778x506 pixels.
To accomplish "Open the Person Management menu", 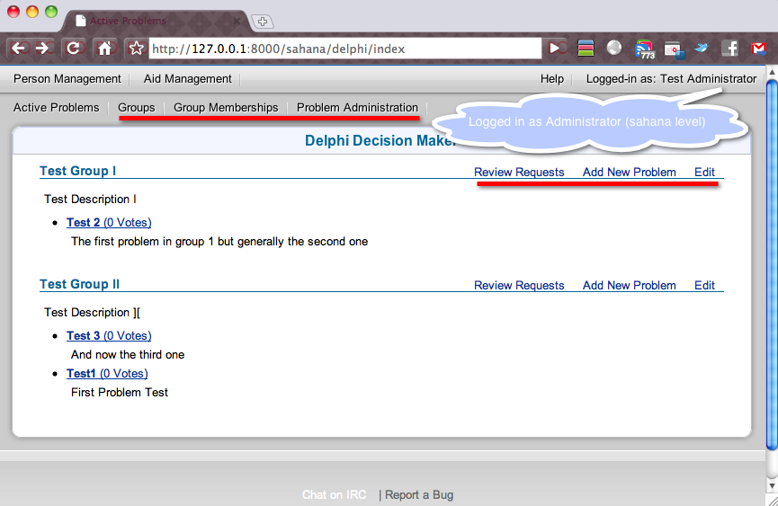I will [x=67, y=79].
